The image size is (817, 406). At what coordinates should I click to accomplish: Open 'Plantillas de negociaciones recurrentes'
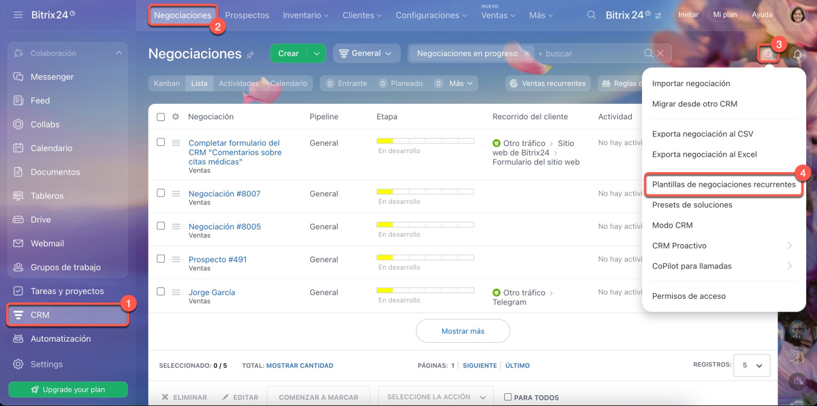click(x=724, y=185)
